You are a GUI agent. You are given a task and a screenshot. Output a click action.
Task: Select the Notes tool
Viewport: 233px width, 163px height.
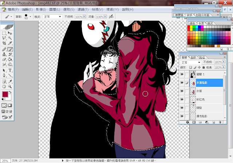pos(4,81)
